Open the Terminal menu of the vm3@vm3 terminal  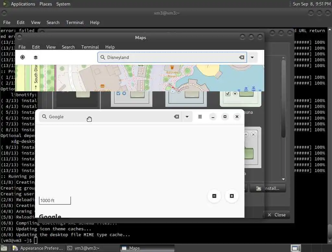[x=75, y=22]
